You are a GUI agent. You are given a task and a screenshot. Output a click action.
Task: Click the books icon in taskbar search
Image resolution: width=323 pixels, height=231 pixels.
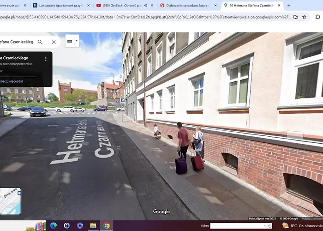36,226
